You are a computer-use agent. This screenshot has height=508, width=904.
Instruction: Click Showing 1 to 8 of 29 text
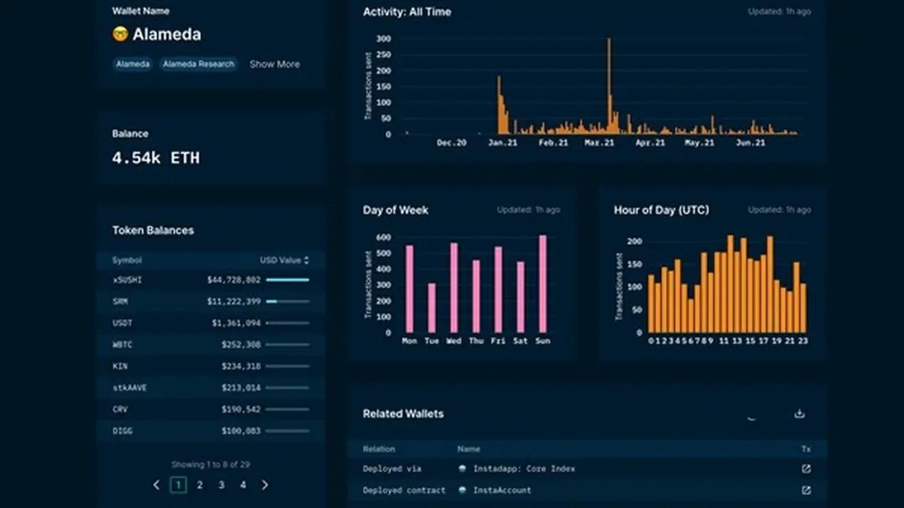point(211,464)
